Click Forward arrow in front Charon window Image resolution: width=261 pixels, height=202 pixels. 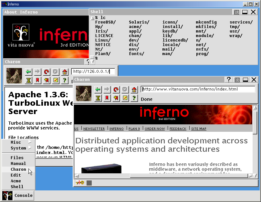click(x=107, y=90)
